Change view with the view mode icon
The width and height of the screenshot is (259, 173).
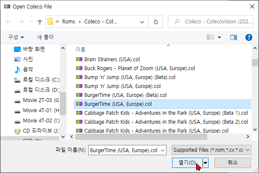point(210,37)
